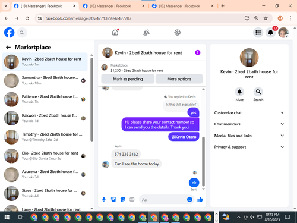Click the 'Can I see the home today' message
Viewport: 297px width, 223px height.
pos(137,164)
